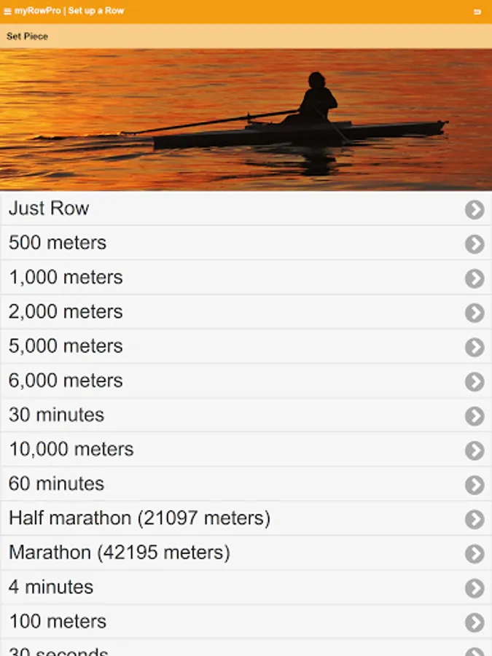Tap the sunset rower banner image
The width and height of the screenshot is (492, 656).
(x=246, y=120)
